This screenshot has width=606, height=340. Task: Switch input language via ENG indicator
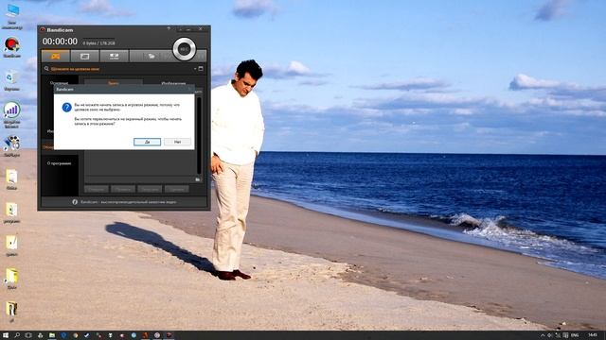[575, 335]
